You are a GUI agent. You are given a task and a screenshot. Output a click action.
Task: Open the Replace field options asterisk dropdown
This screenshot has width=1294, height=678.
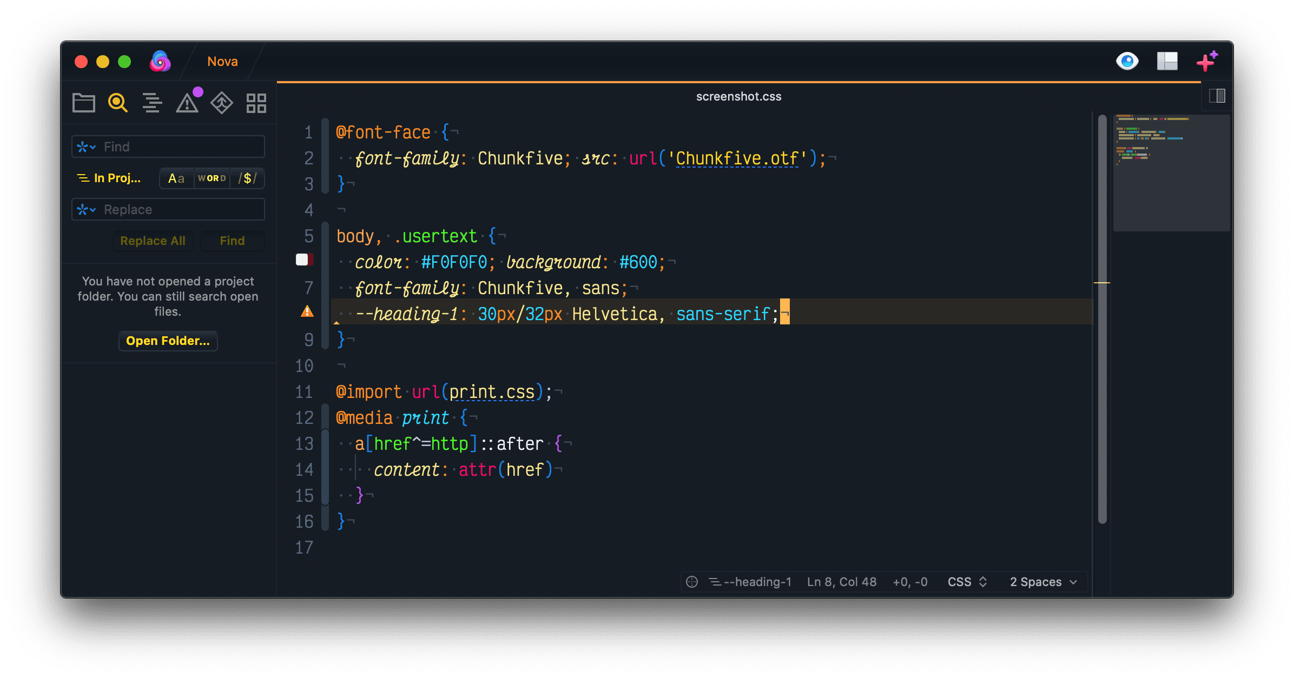pyautogui.click(x=87, y=209)
